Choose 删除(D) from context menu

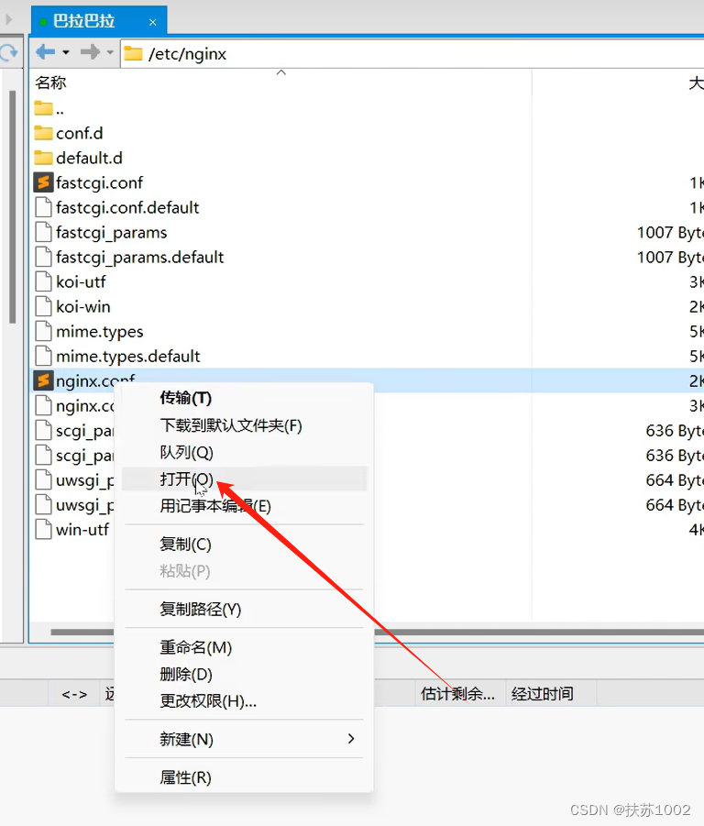[x=245, y=674]
